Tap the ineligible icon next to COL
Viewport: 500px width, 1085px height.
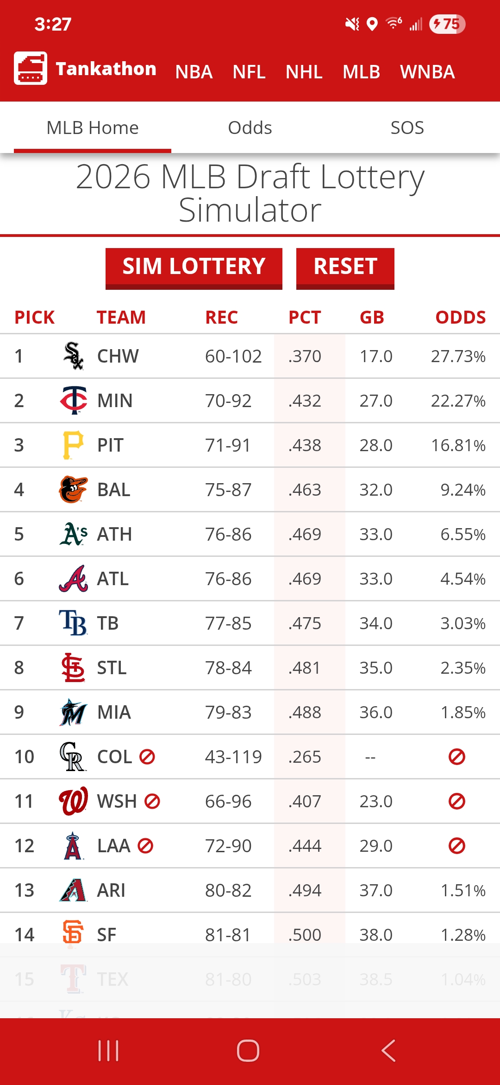pyautogui.click(x=147, y=757)
